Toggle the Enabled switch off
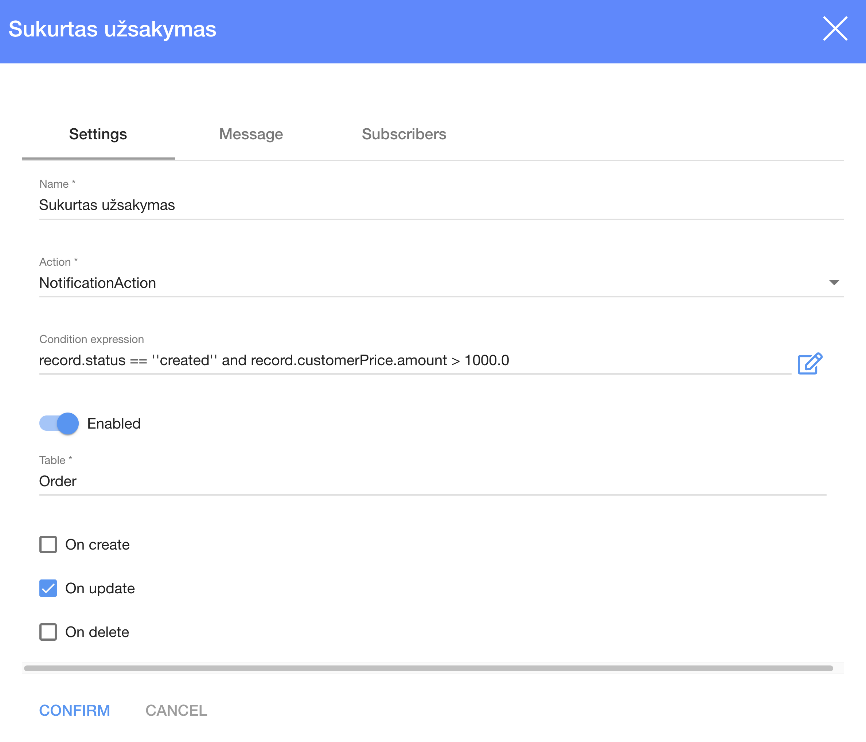The image size is (866, 742). point(59,423)
